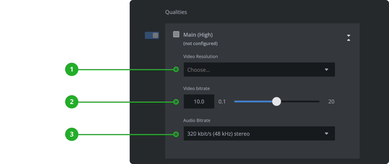Open the Video Resolution Choose... dropdown
The width and height of the screenshot is (389, 164).
click(259, 70)
